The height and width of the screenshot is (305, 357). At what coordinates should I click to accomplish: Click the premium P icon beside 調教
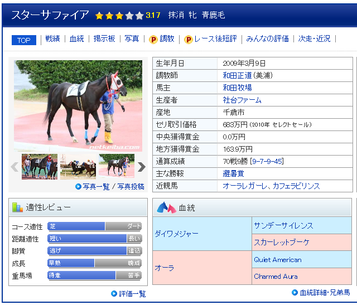pos(153,40)
